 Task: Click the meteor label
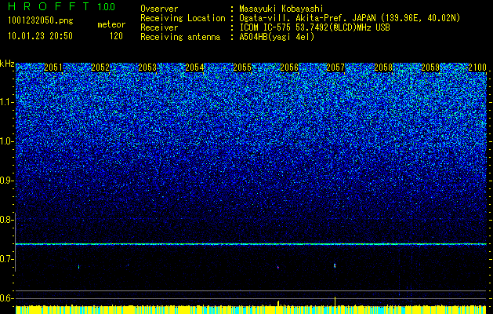111,24
